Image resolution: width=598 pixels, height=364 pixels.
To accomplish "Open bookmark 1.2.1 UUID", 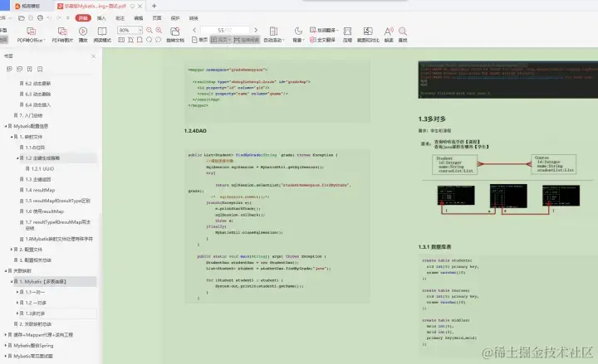I will point(42,168).
